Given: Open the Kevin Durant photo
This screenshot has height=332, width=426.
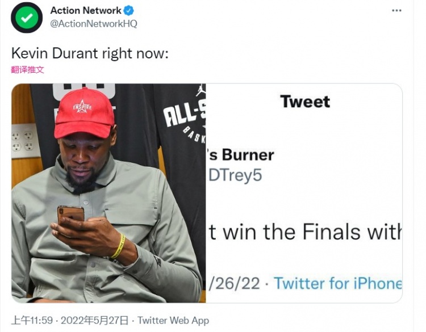Looking at the screenshot, I should pos(108,193).
